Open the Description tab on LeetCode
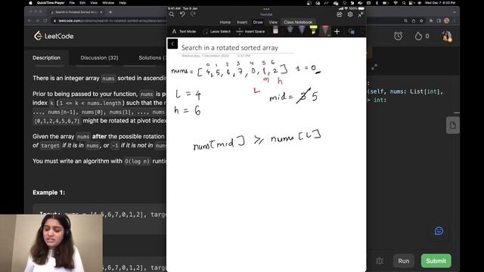Screen dimensions: 484x272 (x=47, y=57)
